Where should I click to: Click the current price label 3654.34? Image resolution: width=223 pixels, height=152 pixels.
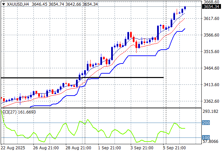click(212, 7)
